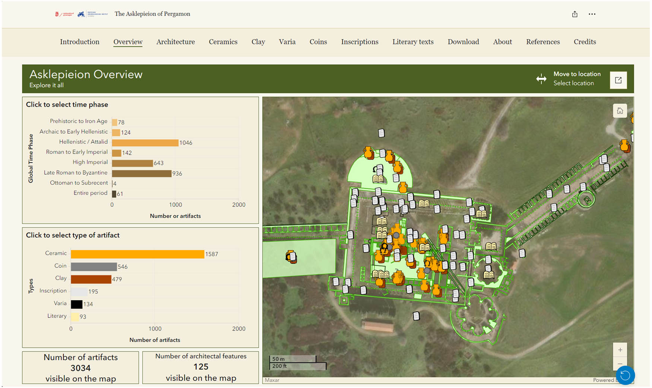Click the map home extent button
The height and width of the screenshot is (388, 652).
(620, 111)
